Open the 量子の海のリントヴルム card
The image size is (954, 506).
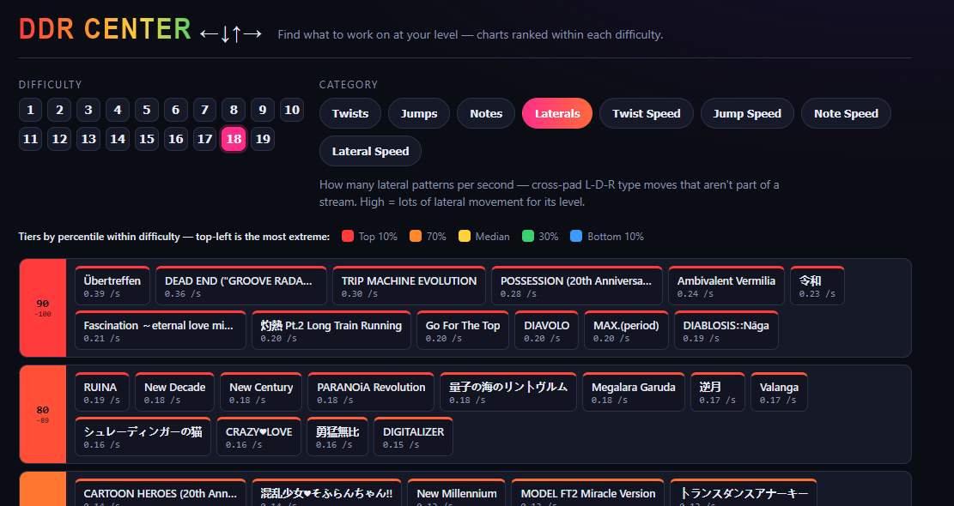pos(508,392)
